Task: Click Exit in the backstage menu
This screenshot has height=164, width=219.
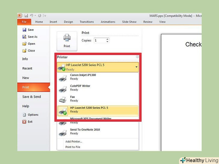Action: [27, 122]
